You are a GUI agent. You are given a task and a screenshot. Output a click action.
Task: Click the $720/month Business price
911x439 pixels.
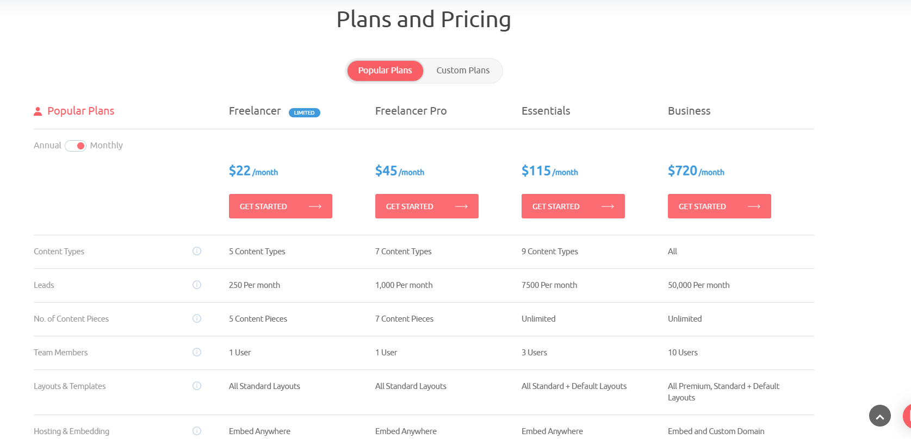(x=696, y=171)
